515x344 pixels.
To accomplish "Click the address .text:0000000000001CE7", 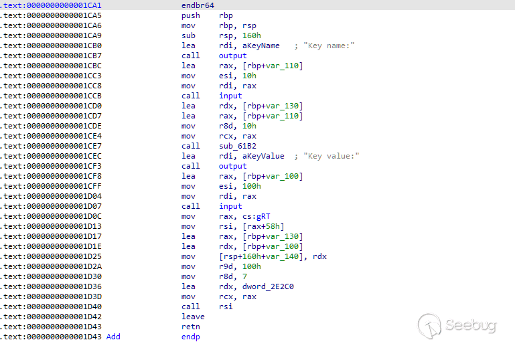I will coord(51,146).
